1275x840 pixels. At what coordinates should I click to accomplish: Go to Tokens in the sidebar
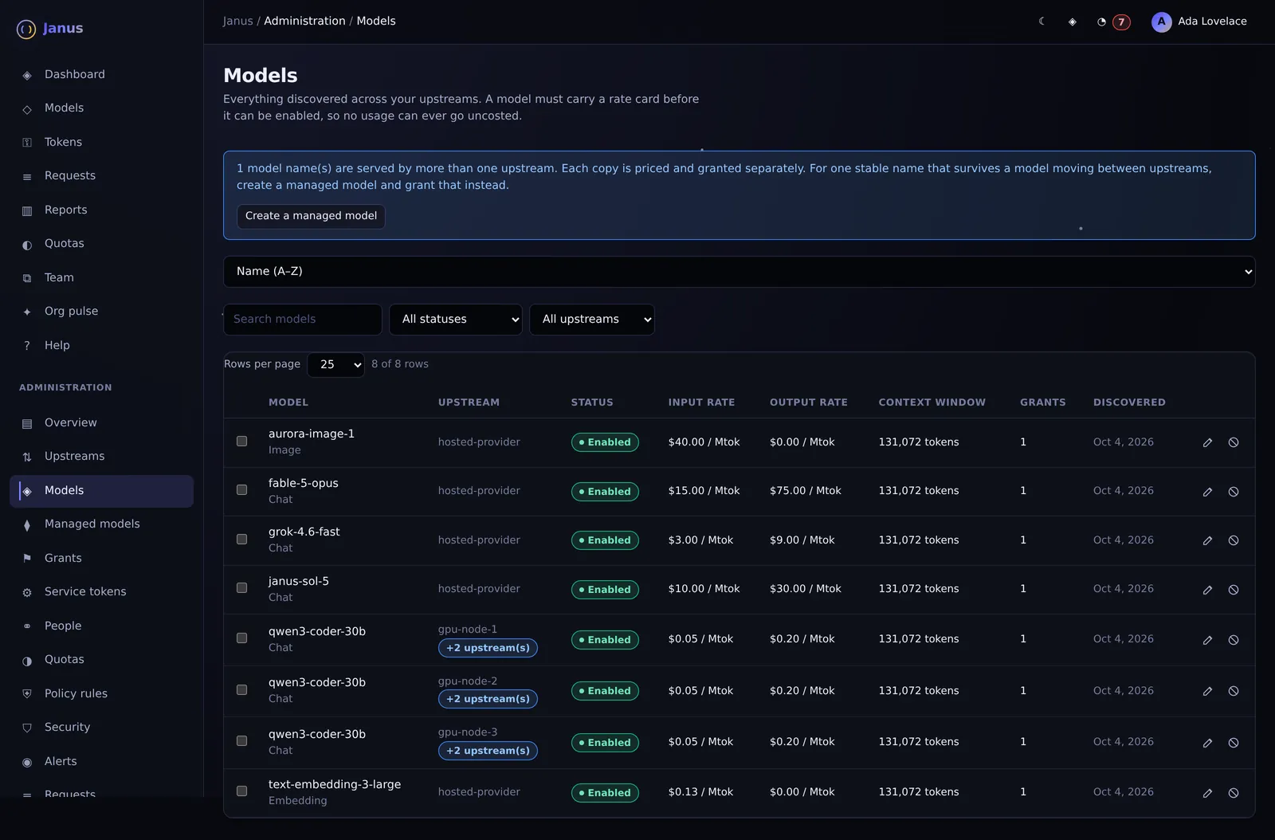click(x=101, y=143)
